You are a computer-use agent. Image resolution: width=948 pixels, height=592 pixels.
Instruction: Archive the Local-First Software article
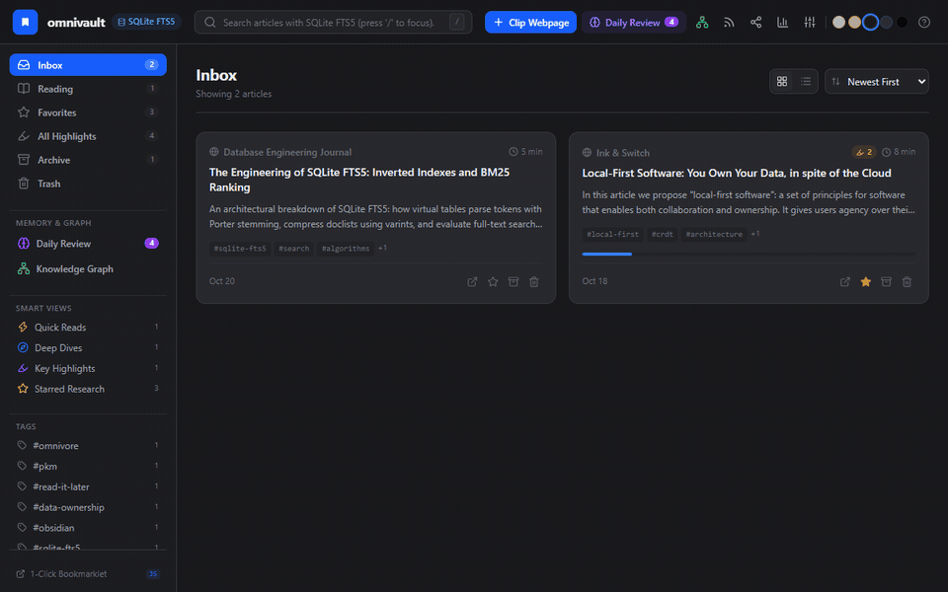(x=887, y=281)
